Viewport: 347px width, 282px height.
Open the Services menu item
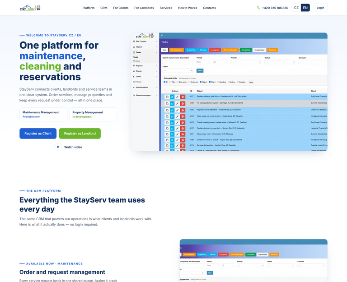pyautogui.click(x=166, y=8)
